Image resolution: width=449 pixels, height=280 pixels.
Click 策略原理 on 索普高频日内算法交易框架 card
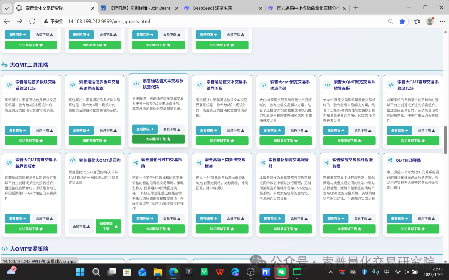point(208,219)
